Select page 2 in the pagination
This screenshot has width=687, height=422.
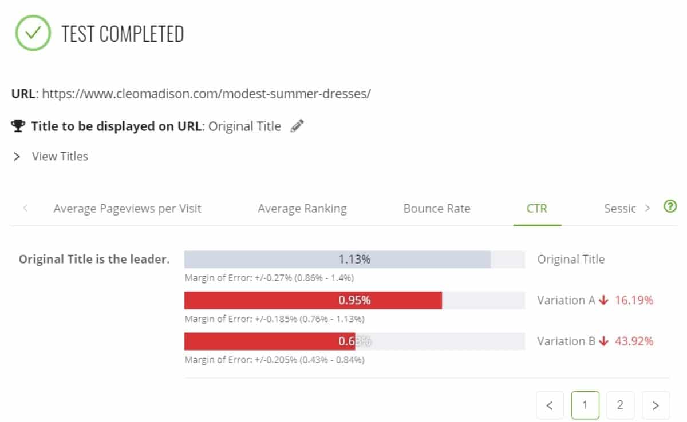(x=620, y=405)
